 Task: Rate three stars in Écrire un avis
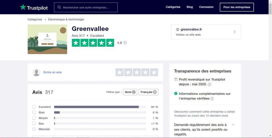[x=137, y=72]
